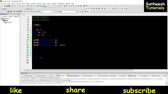Save the current file with the toolbar icon

pyautogui.click(x=7, y=6)
